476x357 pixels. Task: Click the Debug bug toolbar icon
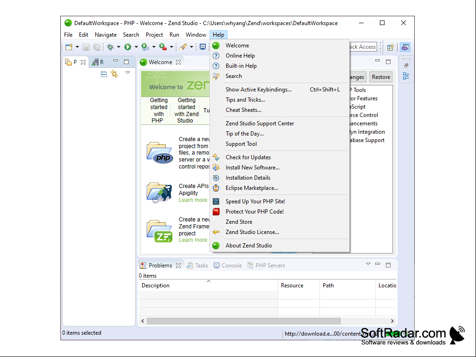110,47
